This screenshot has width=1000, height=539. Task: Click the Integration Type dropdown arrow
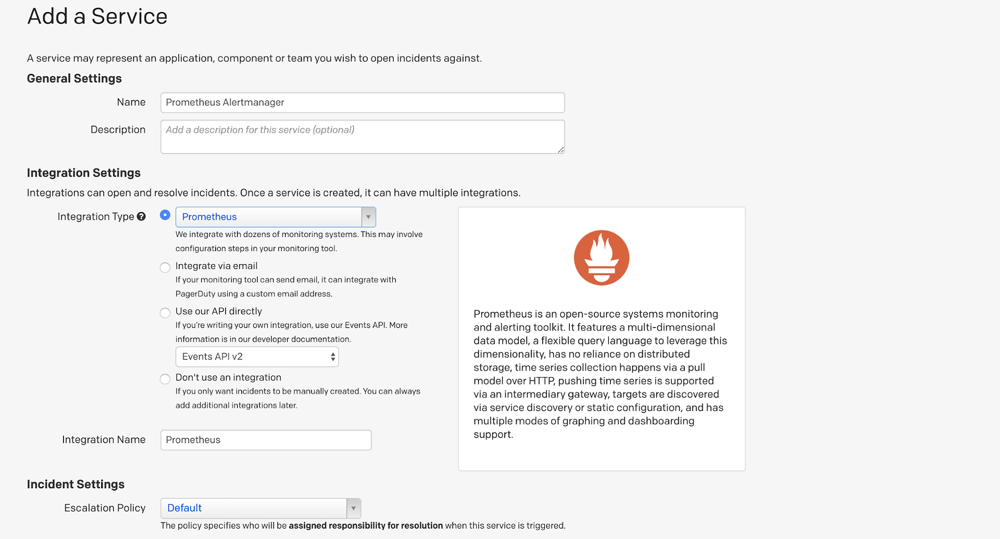(x=368, y=217)
